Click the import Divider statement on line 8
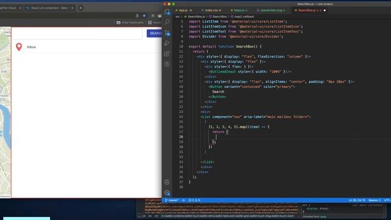This screenshot has width=391, height=220. click(236, 37)
